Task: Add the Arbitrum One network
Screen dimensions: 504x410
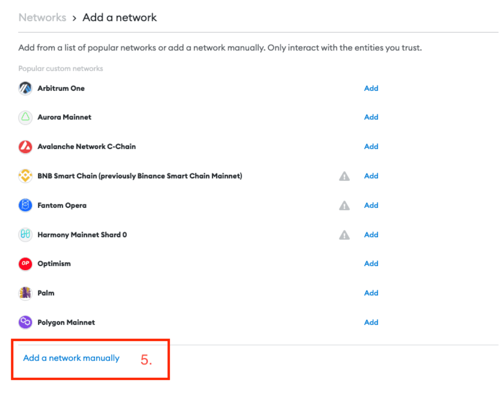Action: point(371,88)
